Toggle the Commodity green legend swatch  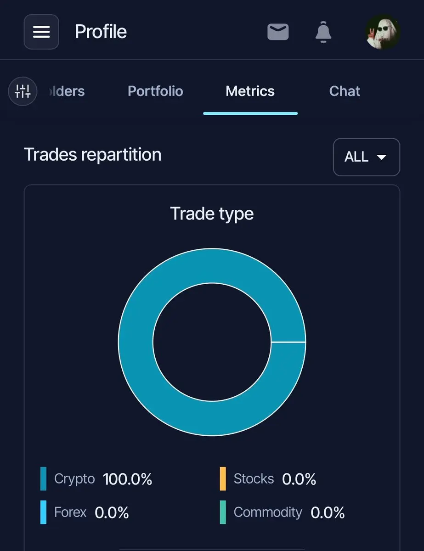[x=223, y=512]
